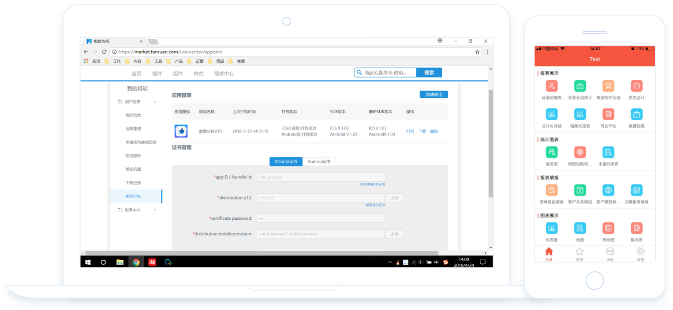Select the 常用 tab in phone app

pos(580,253)
